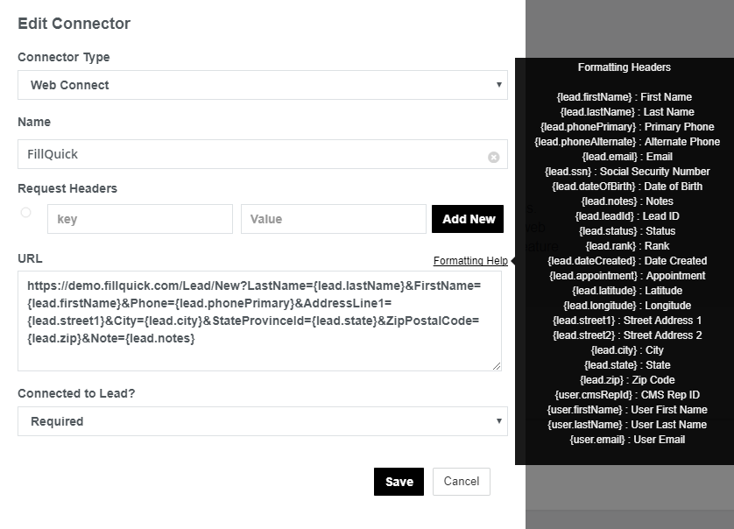Open the Formatting Help link

click(469, 261)
